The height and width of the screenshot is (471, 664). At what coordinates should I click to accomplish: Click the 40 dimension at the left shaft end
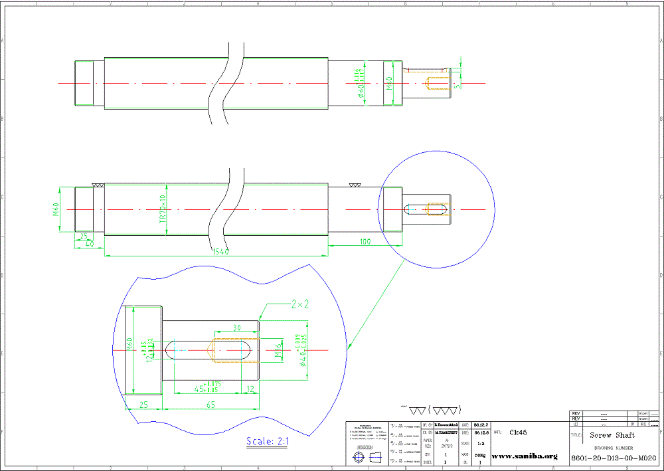pyautogui.click(x=90, y=244)
